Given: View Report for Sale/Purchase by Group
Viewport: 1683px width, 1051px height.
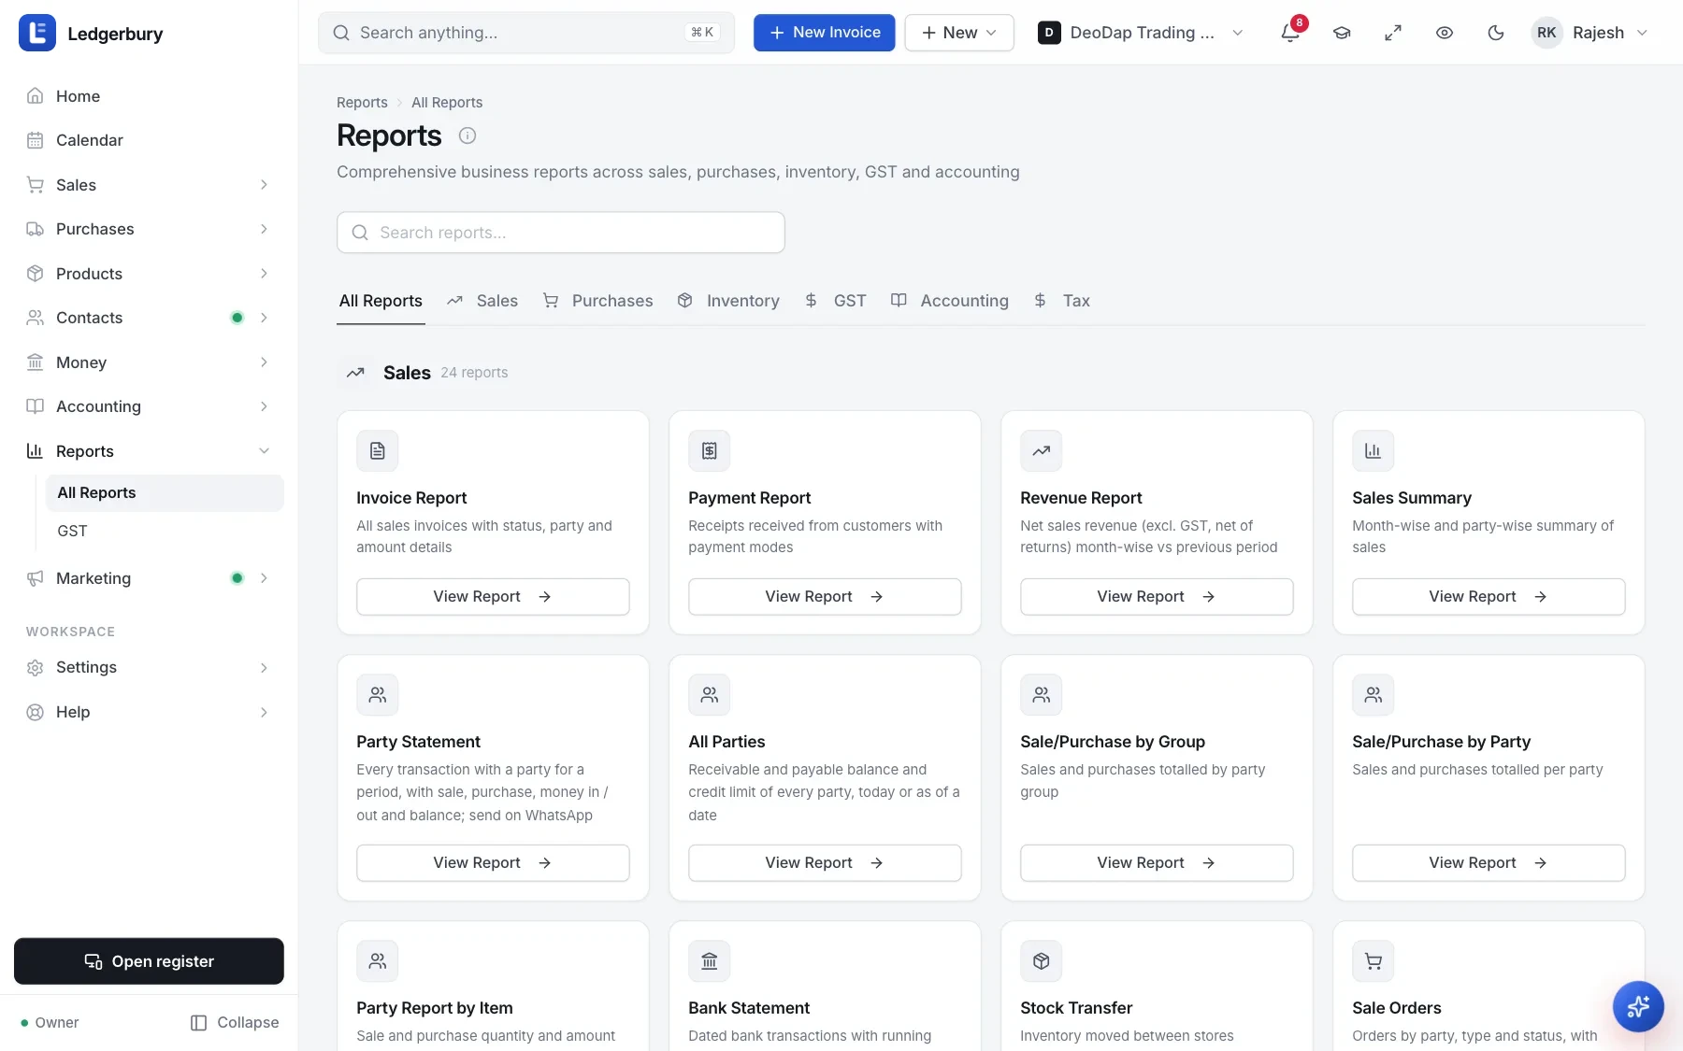Looking at the screenshot, I should point(1157,863).
